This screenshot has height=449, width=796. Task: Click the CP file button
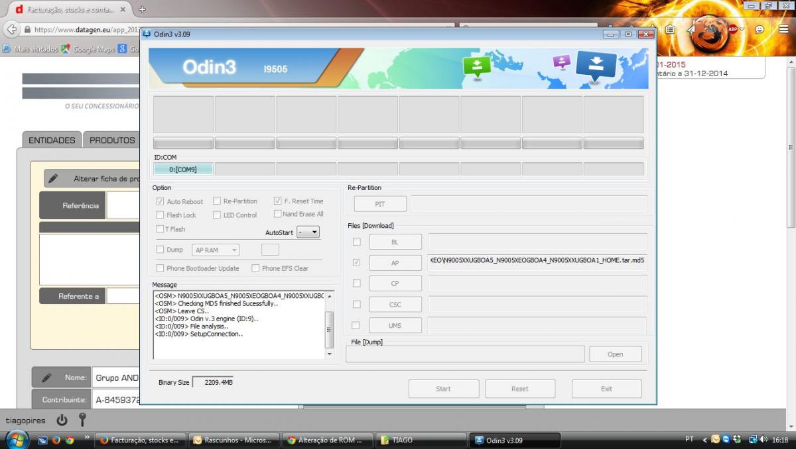pos(395,283)
